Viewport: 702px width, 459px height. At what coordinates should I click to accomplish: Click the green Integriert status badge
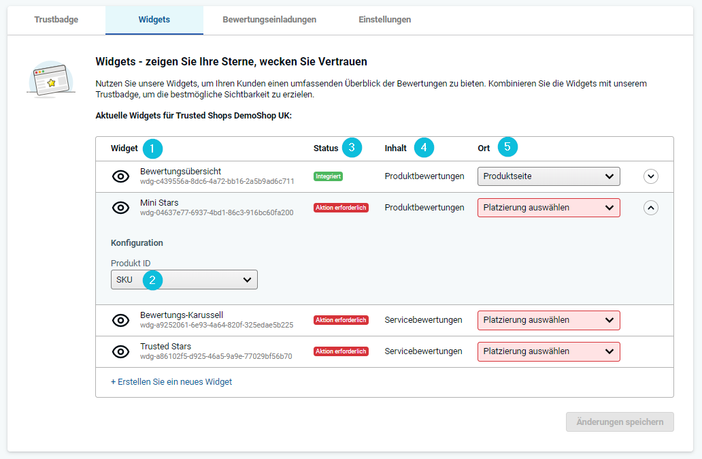[x=328, y=176]
